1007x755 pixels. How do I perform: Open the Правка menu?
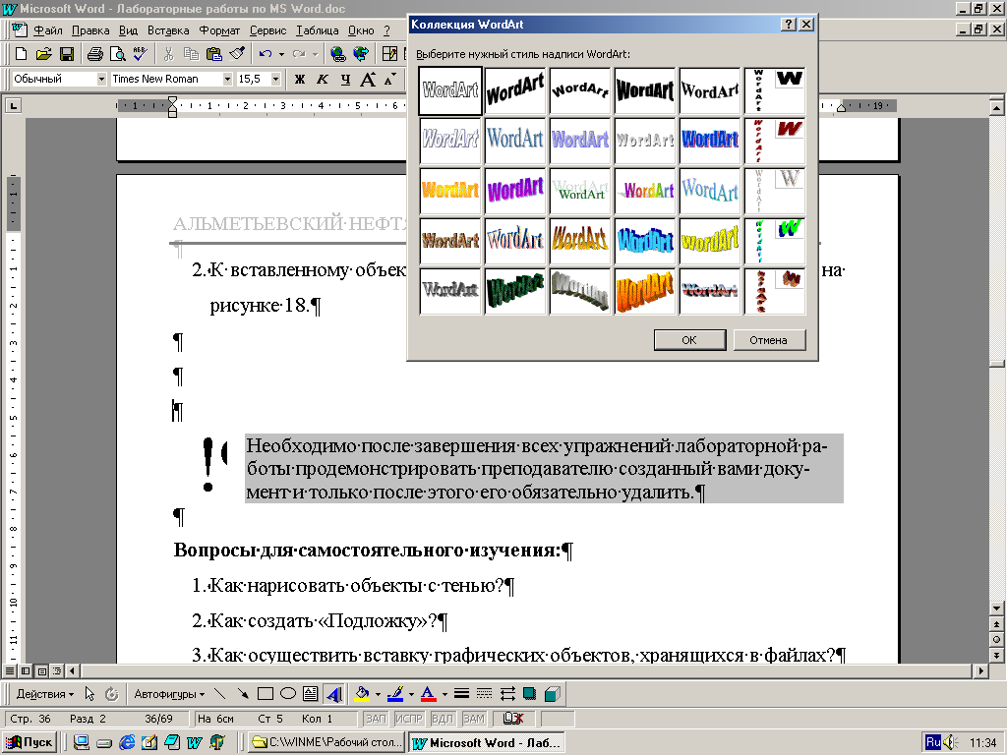90,30
